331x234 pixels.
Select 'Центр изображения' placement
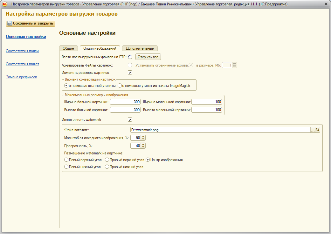click(x=148, y=160)
